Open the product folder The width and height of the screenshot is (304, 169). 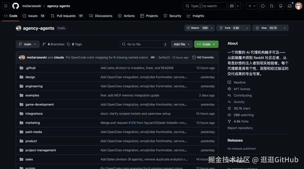pos(31,141)
